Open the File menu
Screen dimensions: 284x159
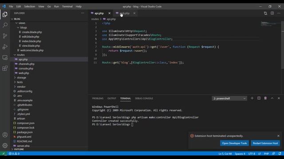point(11,6)
